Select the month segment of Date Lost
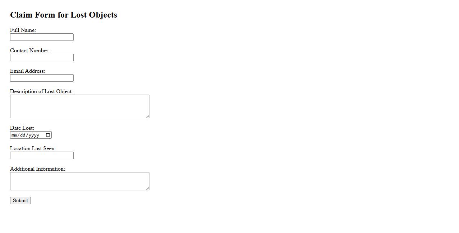459x233 pixels. [x=14, y=135]
